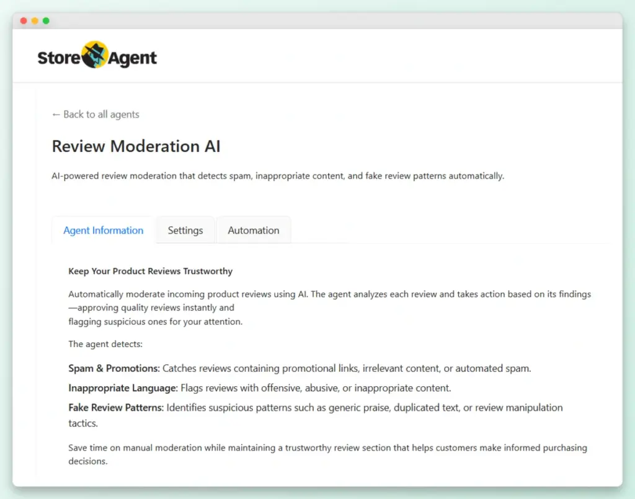The height and width of the screenshot is (499, 635).
Task: Click the Review Moderation AI page title
Action: 136,146
